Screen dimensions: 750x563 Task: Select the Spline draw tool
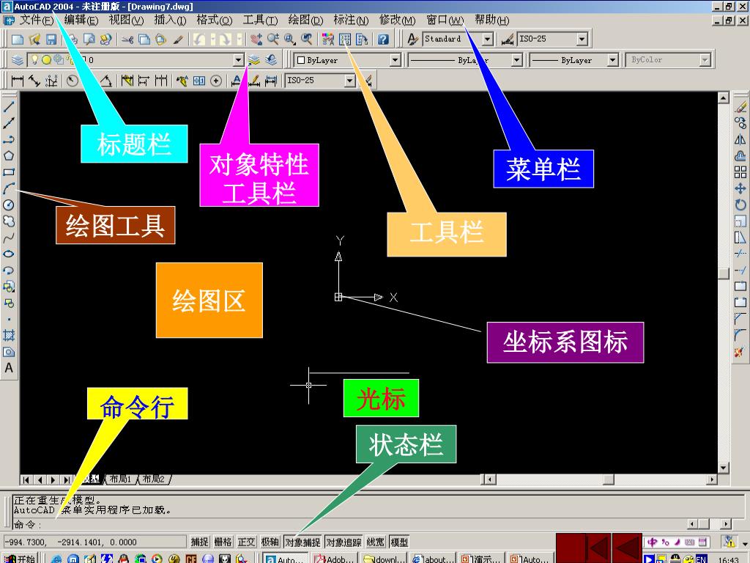(x=9, y=238)
